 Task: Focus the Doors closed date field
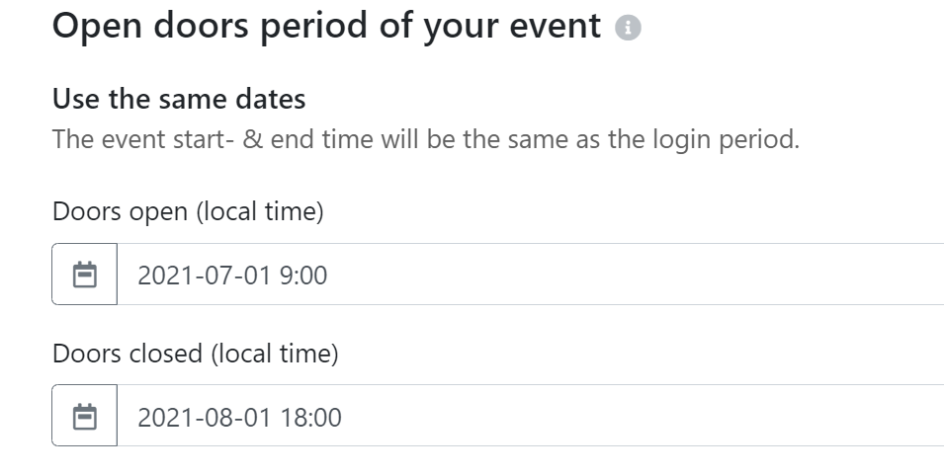coord(494,417)
